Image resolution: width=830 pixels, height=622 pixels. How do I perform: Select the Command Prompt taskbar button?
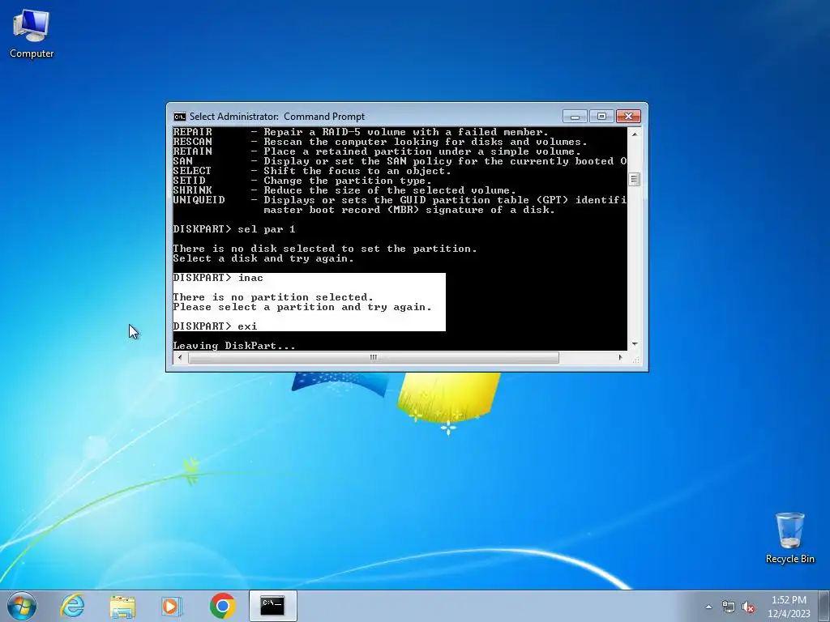click(272, 606)
